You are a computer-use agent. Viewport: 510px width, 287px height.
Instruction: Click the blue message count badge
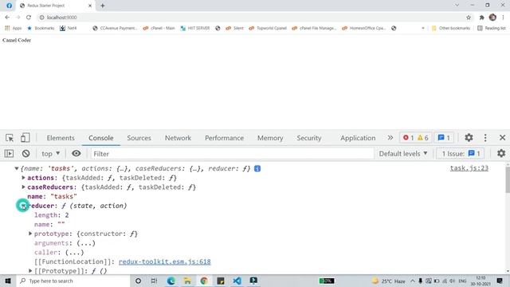point(444,138)
